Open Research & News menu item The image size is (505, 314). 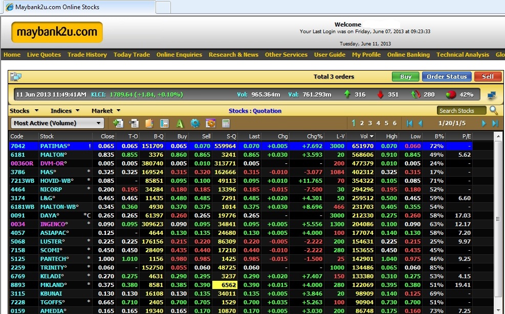point(233,55)
